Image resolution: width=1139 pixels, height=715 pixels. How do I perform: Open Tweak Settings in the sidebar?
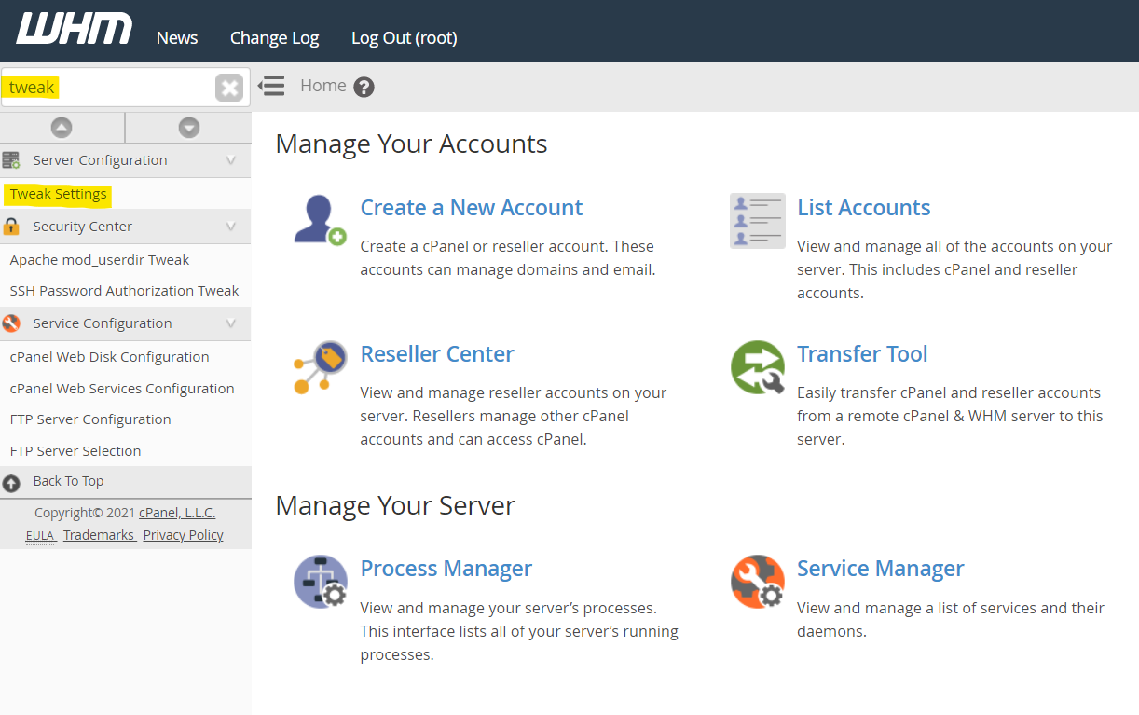(58, 194)
